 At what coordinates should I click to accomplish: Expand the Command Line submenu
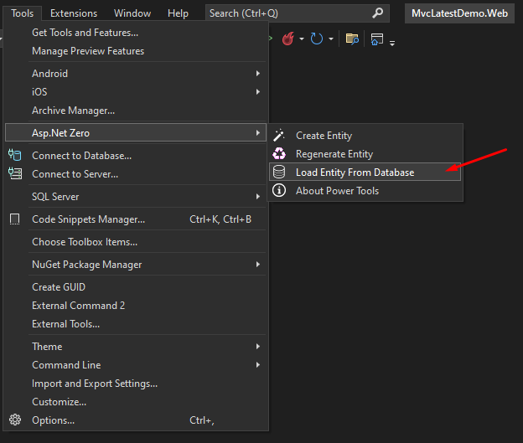click(136, 365)
